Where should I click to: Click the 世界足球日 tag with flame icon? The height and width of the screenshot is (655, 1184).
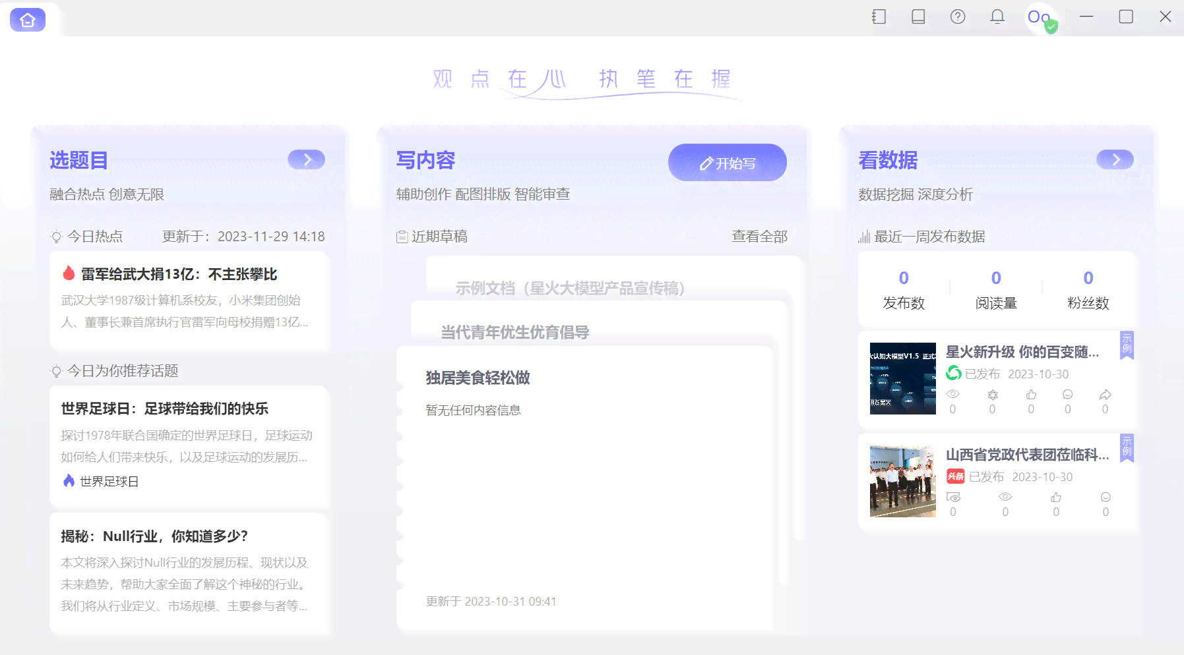(101, 482)
